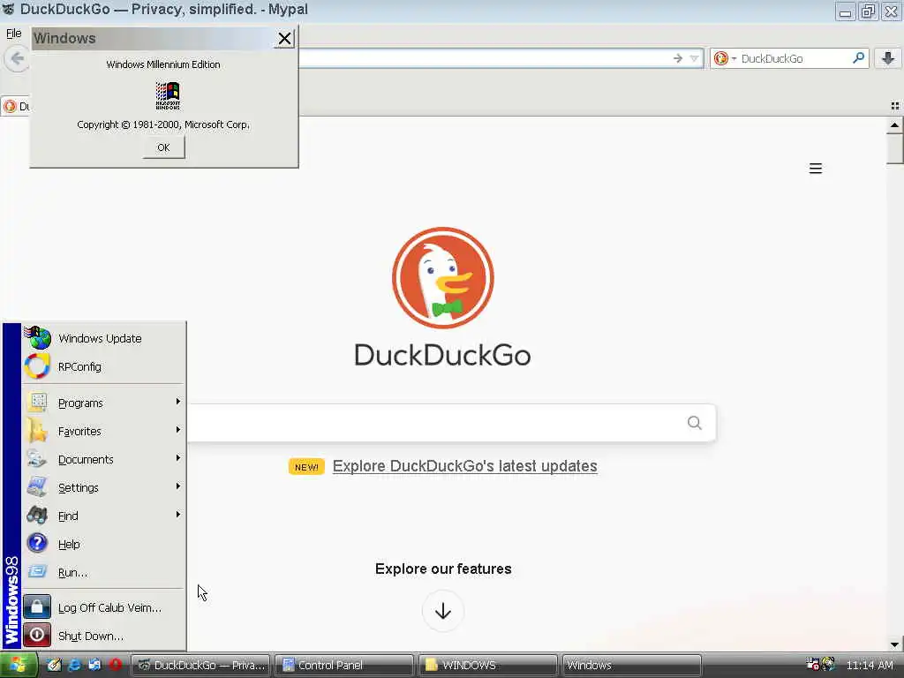Click the Start button on taskbar

pos(19,666)
